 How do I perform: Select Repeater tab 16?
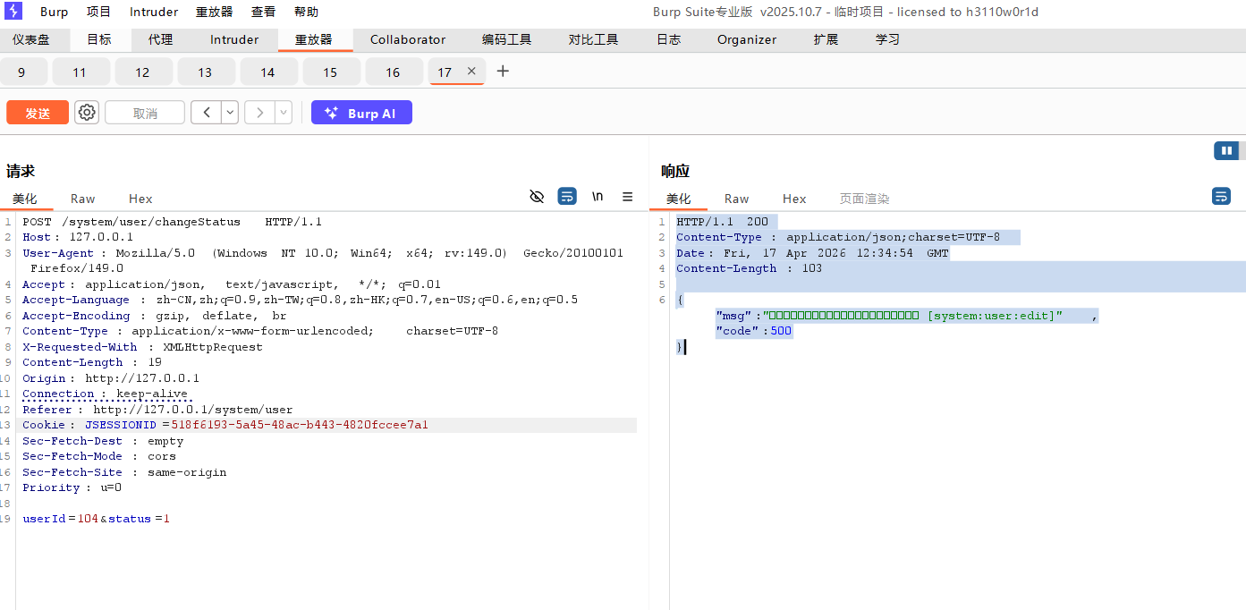coord(393,72)
